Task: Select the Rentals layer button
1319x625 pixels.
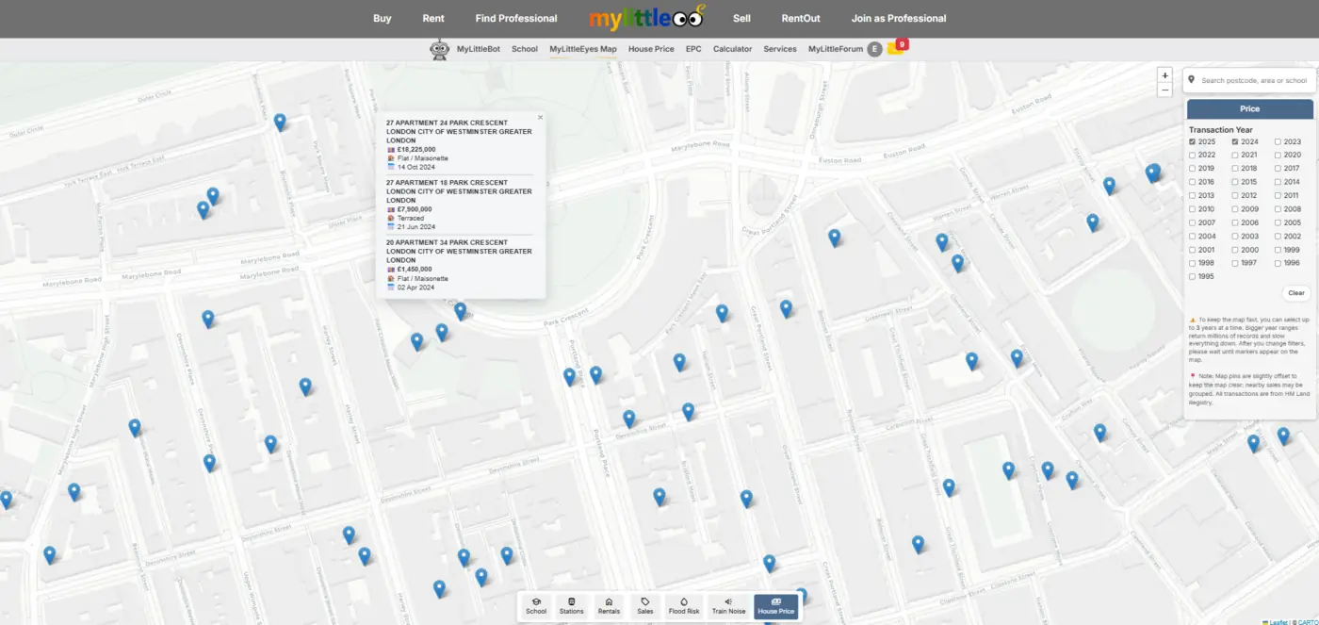Action: click(609, 606)
